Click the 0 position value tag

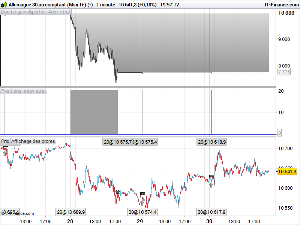coord(279,133)
